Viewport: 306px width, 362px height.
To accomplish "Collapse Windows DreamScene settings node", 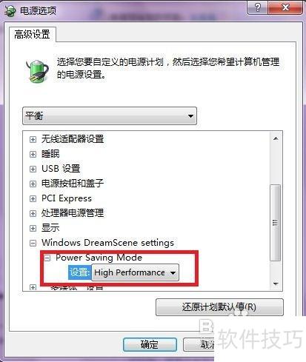I will pos(33,243).
